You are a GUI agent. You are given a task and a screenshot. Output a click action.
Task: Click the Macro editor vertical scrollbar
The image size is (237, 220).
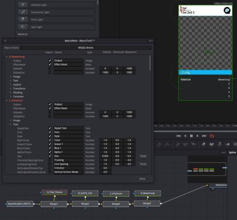click(150, 63)
